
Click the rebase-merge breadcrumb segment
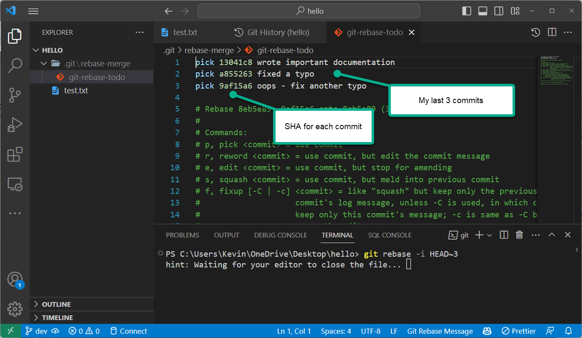(x=209, y=50)
